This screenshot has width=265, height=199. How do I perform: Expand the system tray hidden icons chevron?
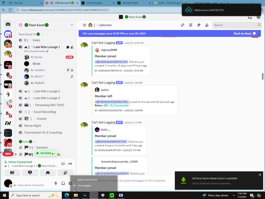pos(234,195)
